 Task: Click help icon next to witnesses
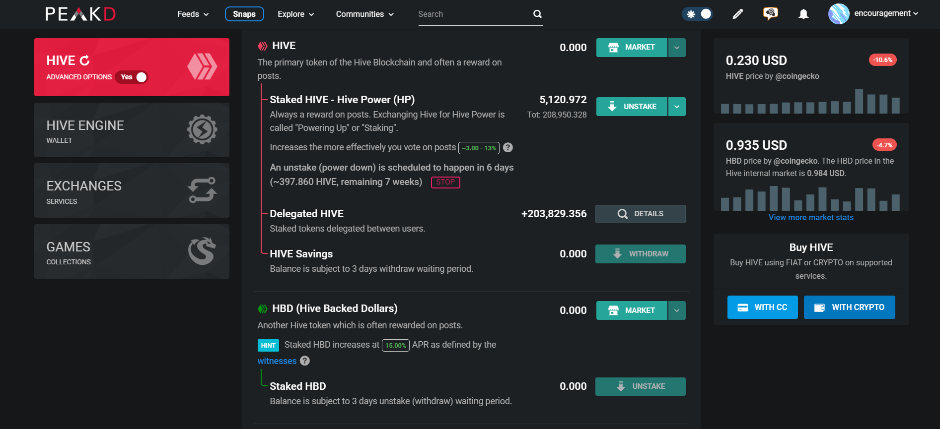click(x=305, y=361)
